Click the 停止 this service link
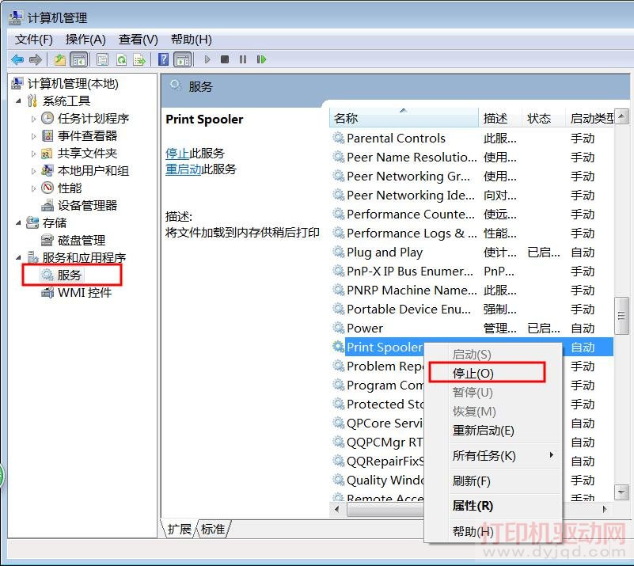The height and width of the screenshot is (566, 634). (x=177, y=154)
